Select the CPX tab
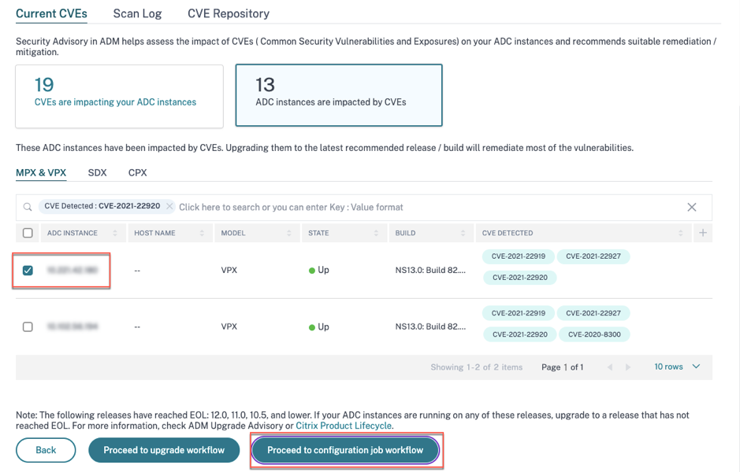 point(137,172)
